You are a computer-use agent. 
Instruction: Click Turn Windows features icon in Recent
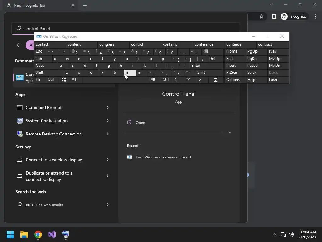[130, 157]
